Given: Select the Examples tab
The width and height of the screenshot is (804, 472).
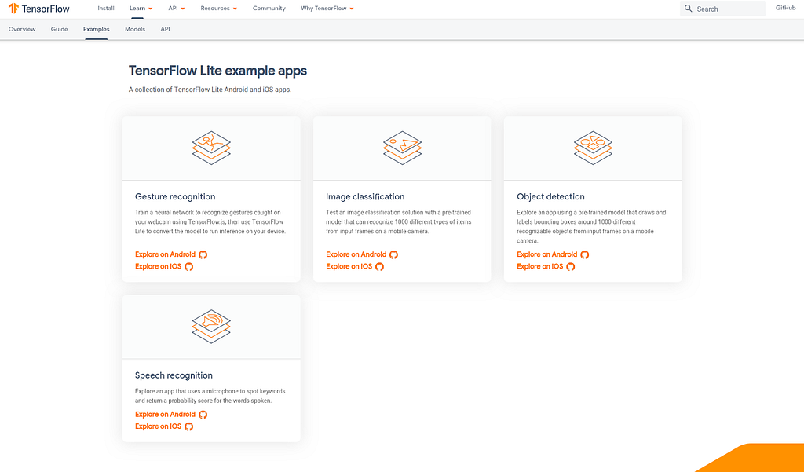Looking at the screenshot, I should pos(97,29).
